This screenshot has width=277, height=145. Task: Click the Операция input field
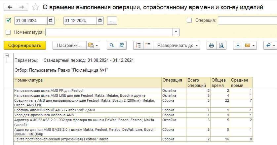pos(247,20)
